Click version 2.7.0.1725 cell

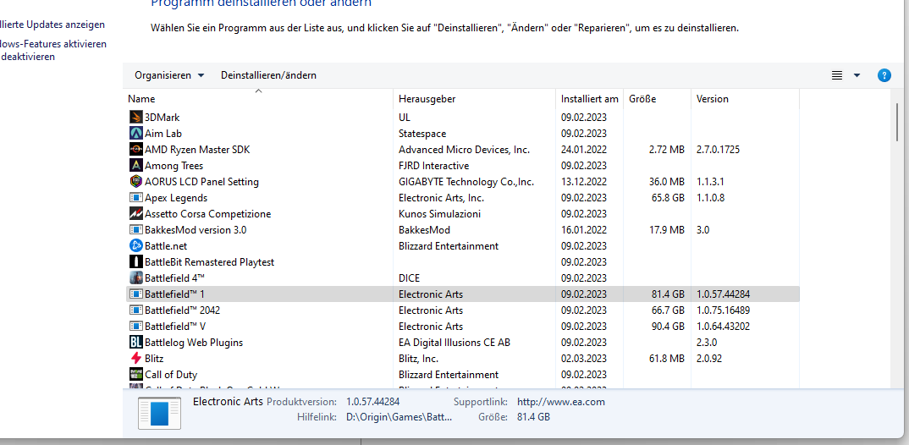tap(718, 150)
